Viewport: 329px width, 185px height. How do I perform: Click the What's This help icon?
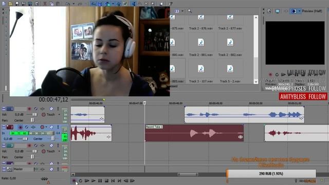(171, 4)
